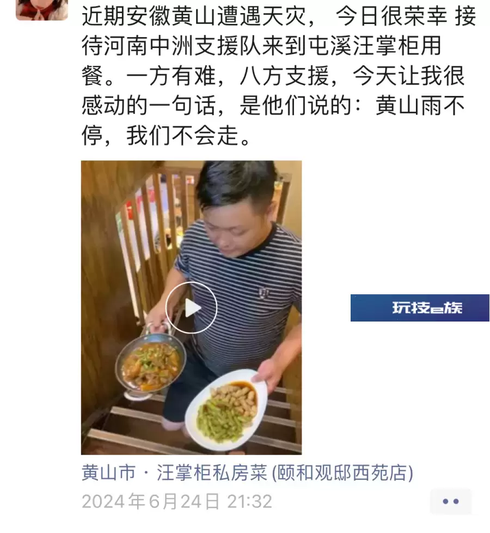Open the 玩技e族 blue banner
The image size is (490, 533).
420,308
